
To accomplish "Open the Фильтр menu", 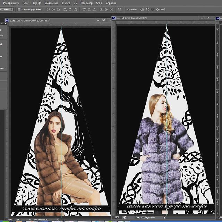I will 66,3.
